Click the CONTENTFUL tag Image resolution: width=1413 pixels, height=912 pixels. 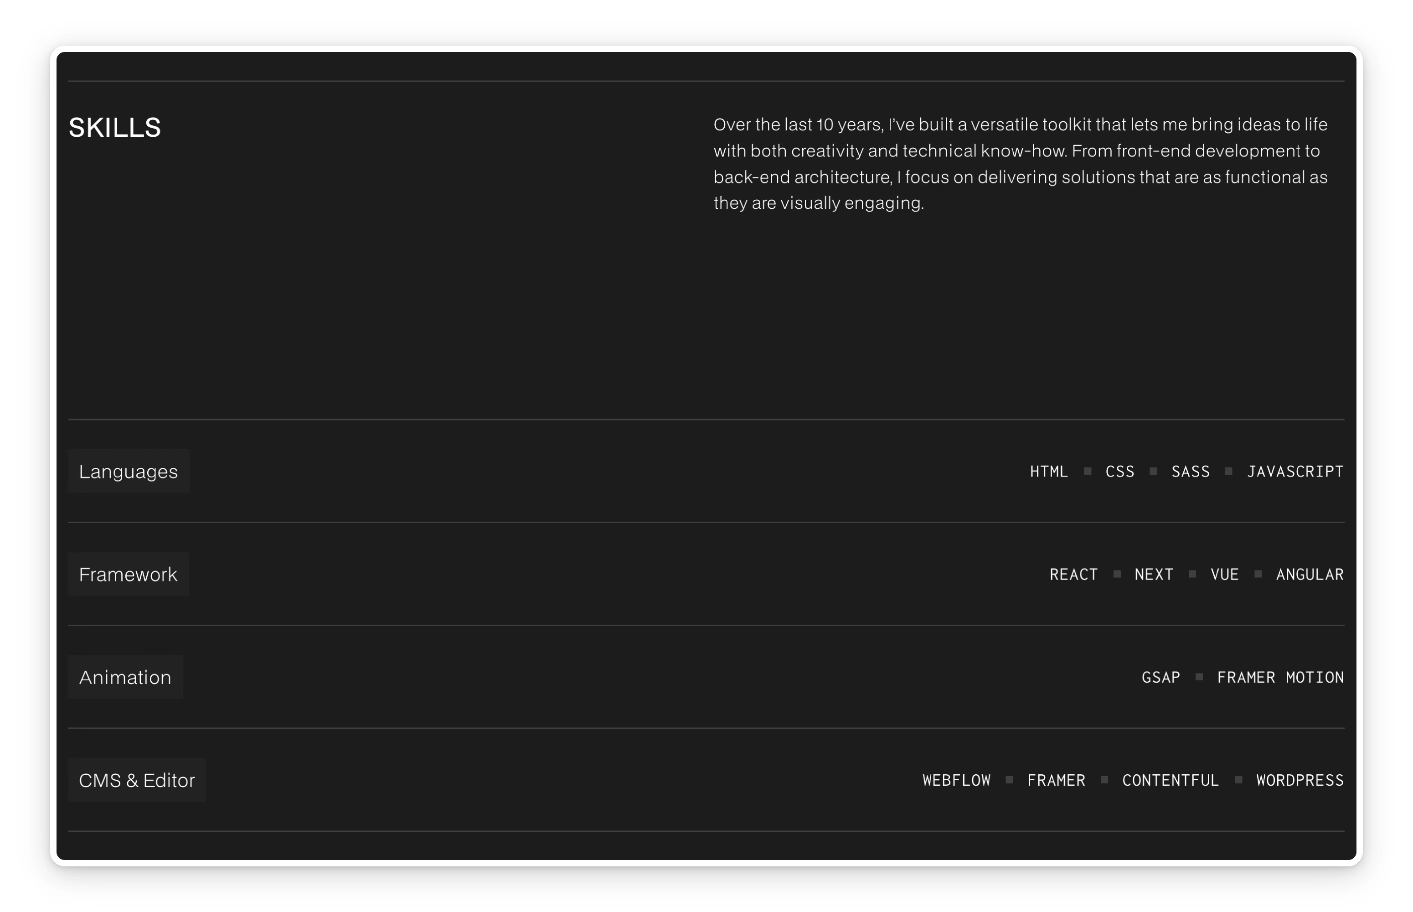(x=1171, y=781)
